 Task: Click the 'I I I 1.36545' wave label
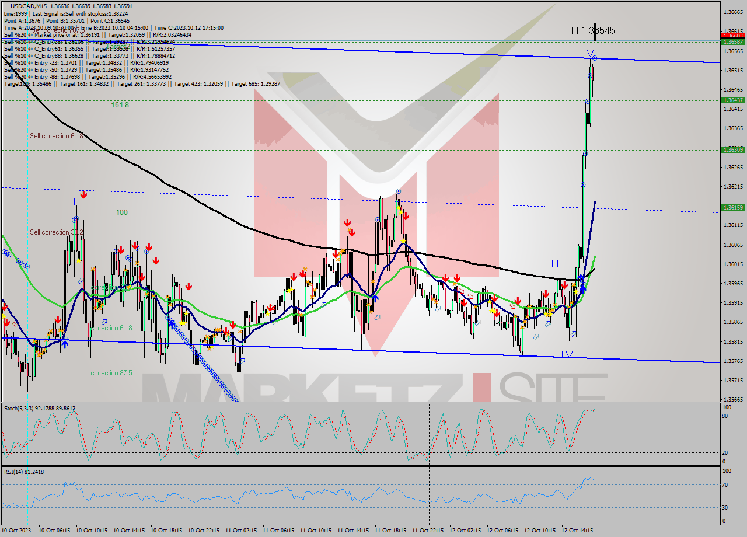[590, 30]
